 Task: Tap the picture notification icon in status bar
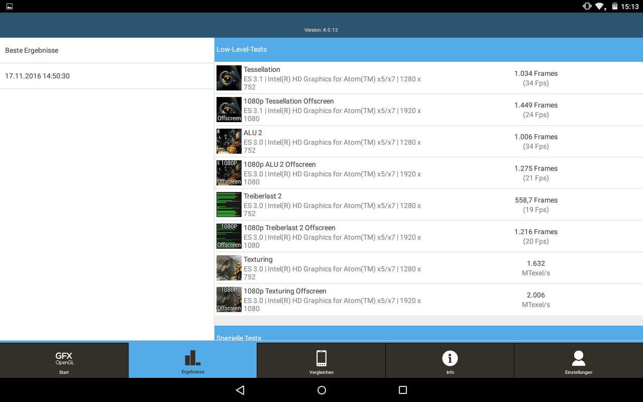pyautogui.click(x=9, y=7)
